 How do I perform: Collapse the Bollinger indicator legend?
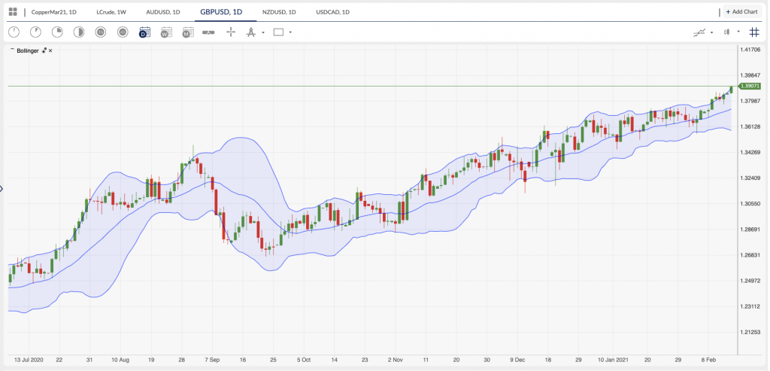(11, 50)
